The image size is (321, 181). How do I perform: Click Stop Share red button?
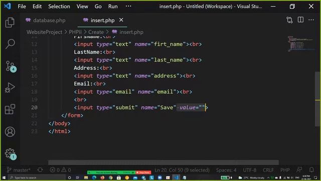(x=143, y=172)
